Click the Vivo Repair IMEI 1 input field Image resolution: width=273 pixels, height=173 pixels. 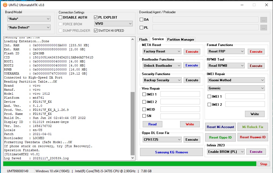(180, 94)
